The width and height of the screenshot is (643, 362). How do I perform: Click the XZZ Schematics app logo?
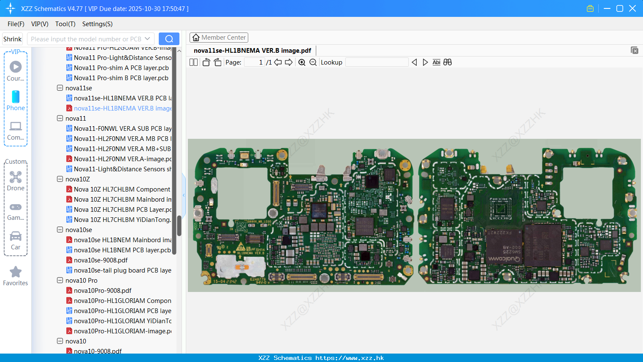(x=11, y=8)
